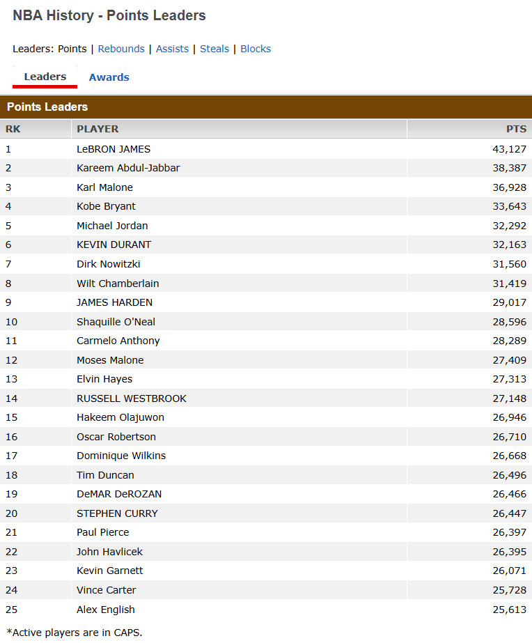Click the 27,313 points value
This screenshot has width=532, height=643.
tap(510, 379)
